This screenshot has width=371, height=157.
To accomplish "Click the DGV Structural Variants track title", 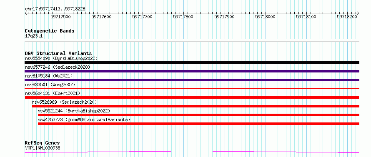I will 58,53.
